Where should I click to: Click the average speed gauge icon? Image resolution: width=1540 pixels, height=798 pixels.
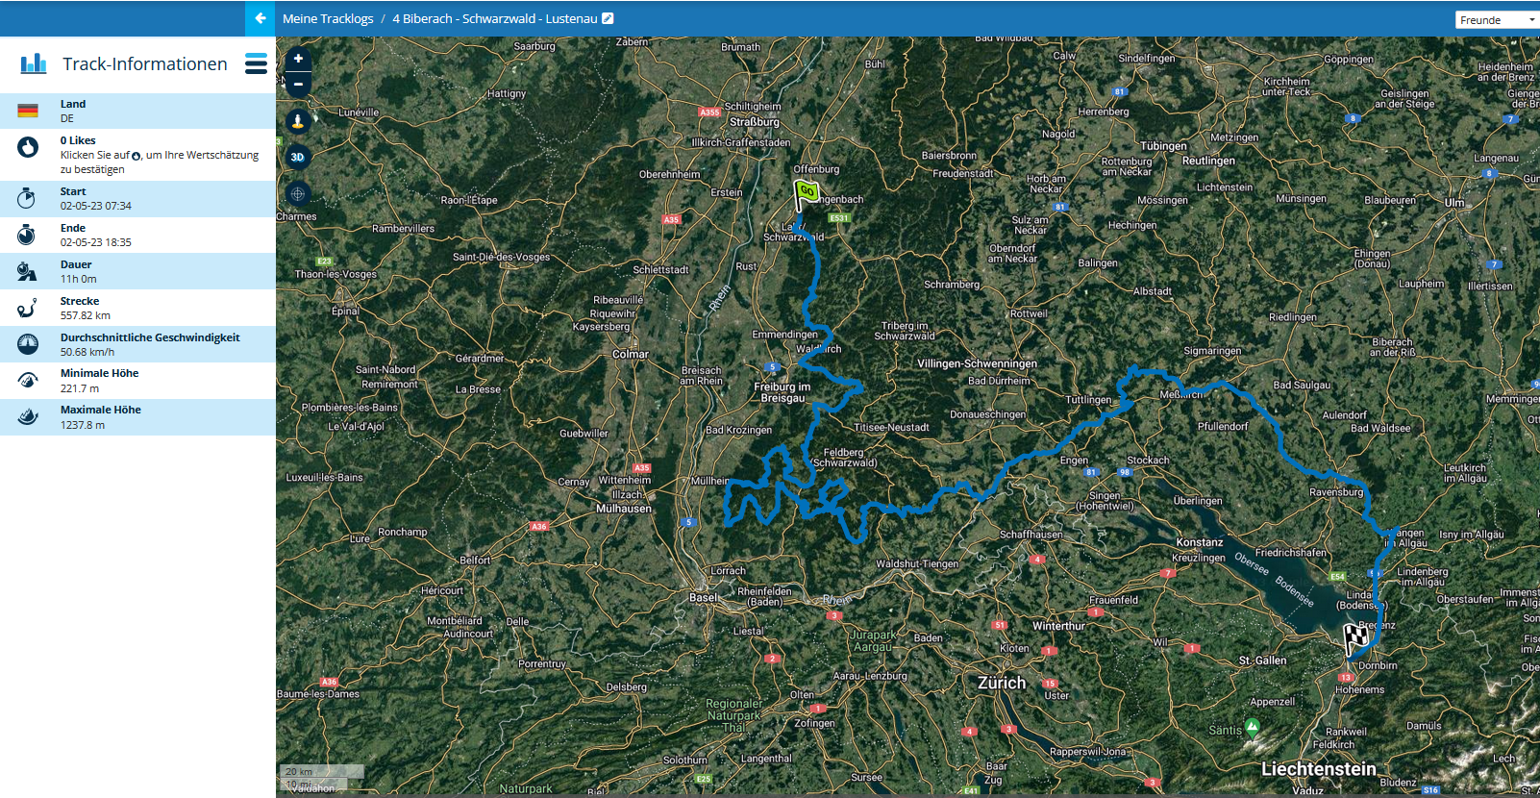coord(28,344)
